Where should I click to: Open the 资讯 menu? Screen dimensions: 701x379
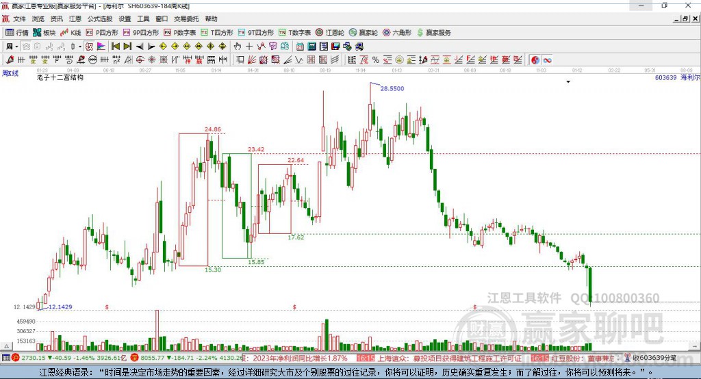tap(56, 18)
